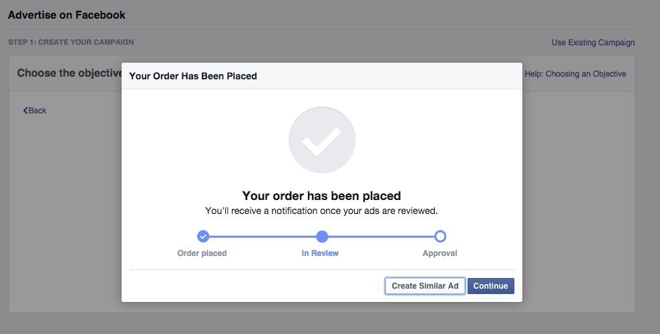Click the Order placed step label

tap(202, 253)
